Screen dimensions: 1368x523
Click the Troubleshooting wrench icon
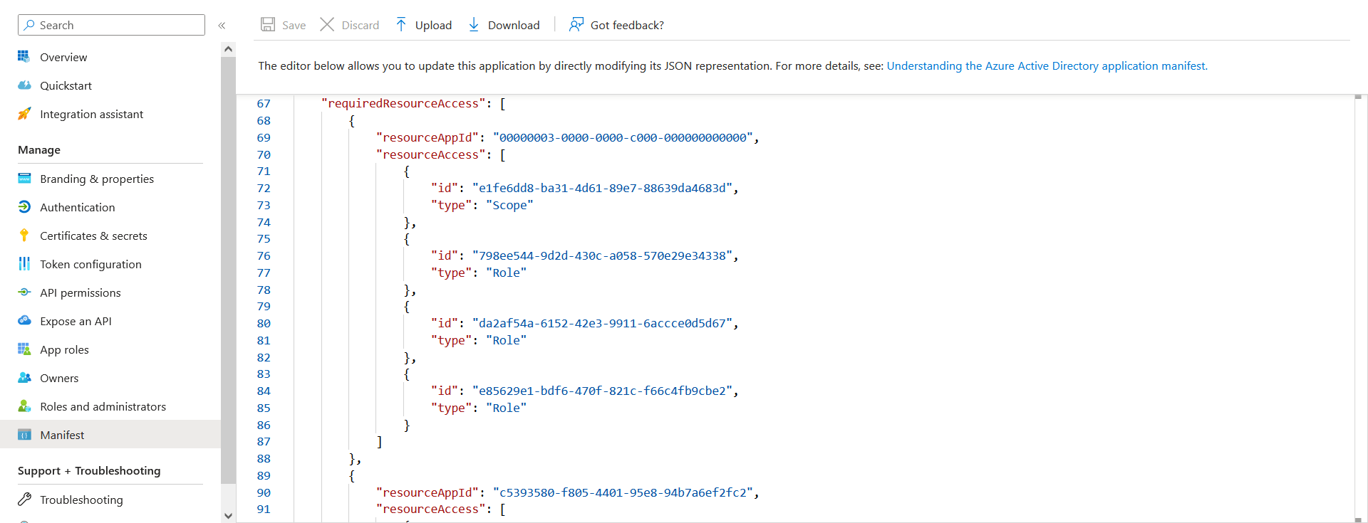click(x=24, y=500)
